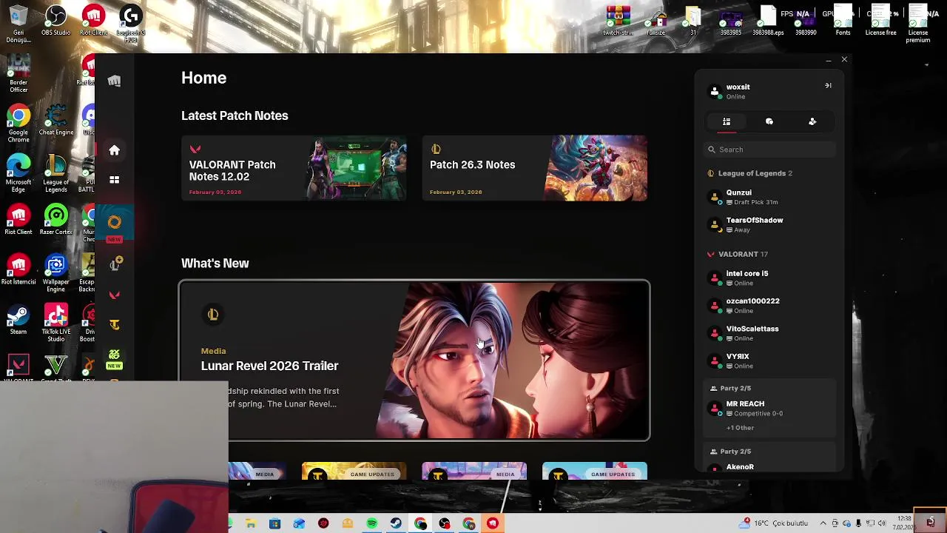The height and width of the screenshot is (533, 947).
Task: Open Border Officer desktop shortcut
Action: (18, 74)
